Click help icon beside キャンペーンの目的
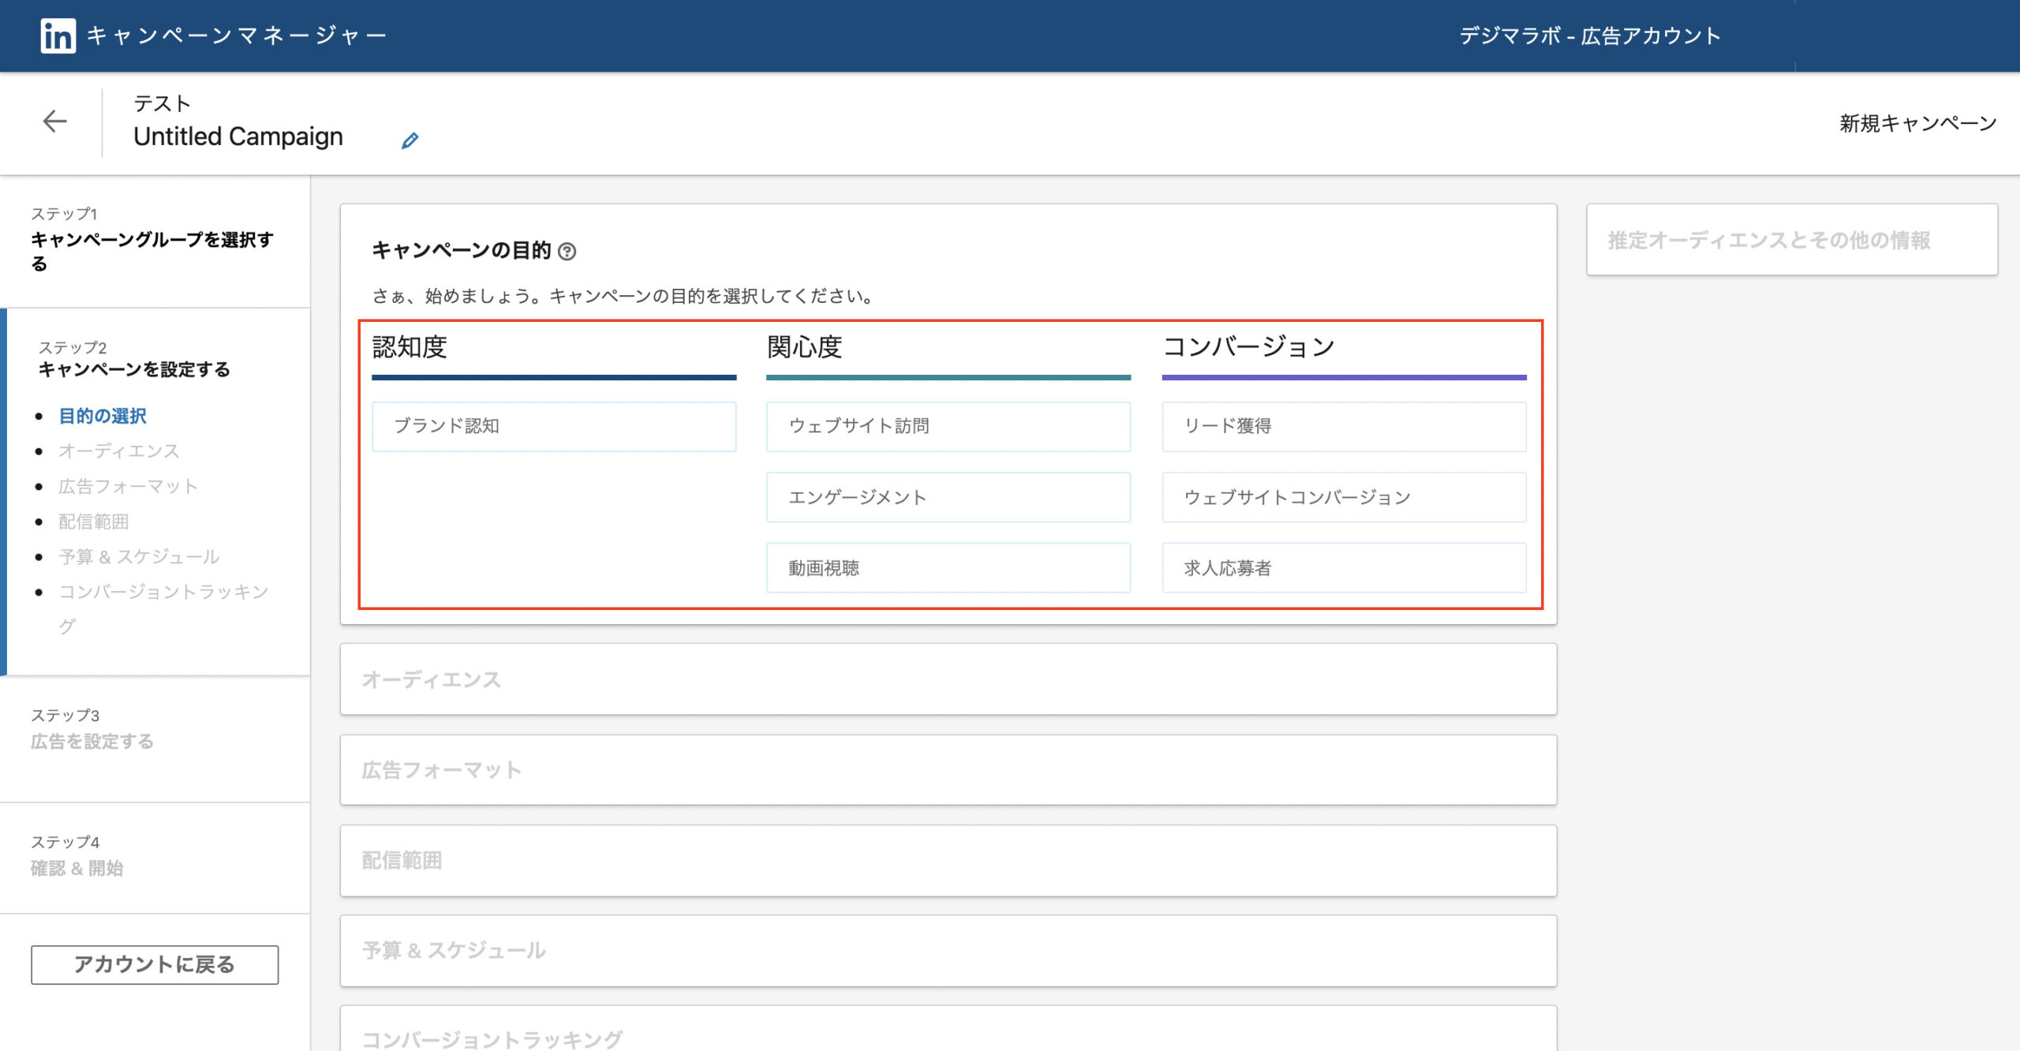This screenshot has width=2020, height=1051. pos(567,252)
